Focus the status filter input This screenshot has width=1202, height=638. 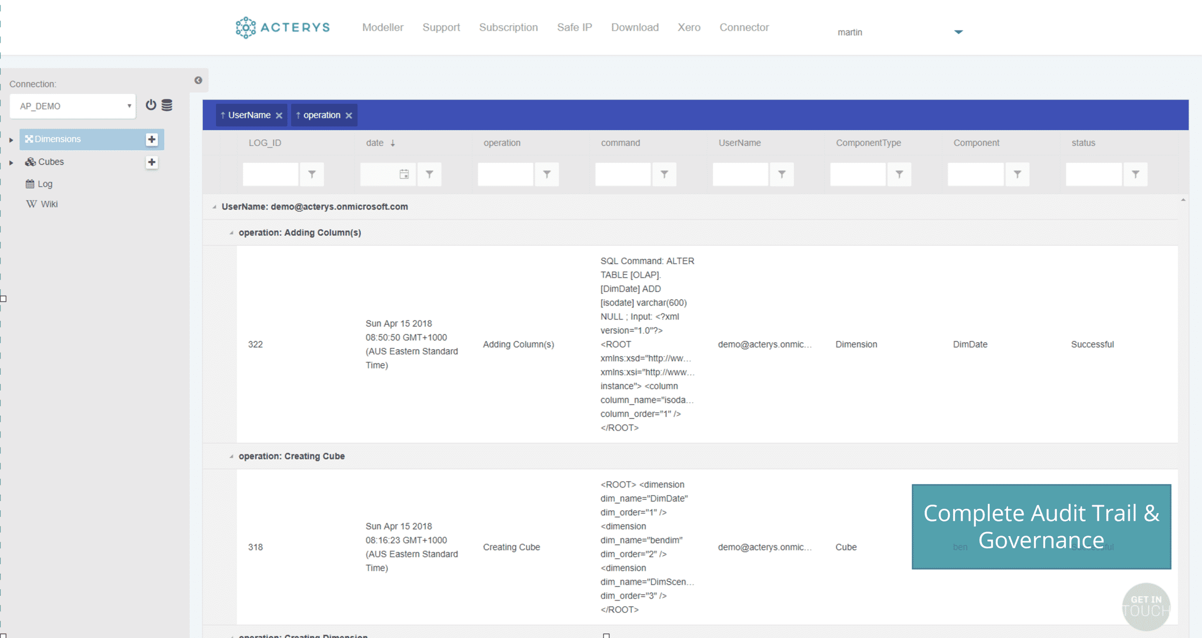coord(1094,174)
